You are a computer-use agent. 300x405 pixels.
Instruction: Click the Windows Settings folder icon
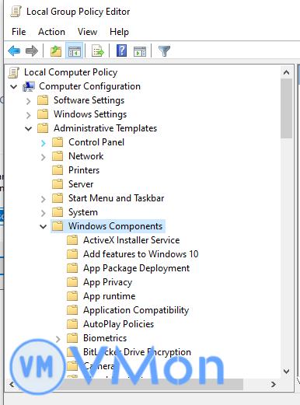click(x=43, y=114)
